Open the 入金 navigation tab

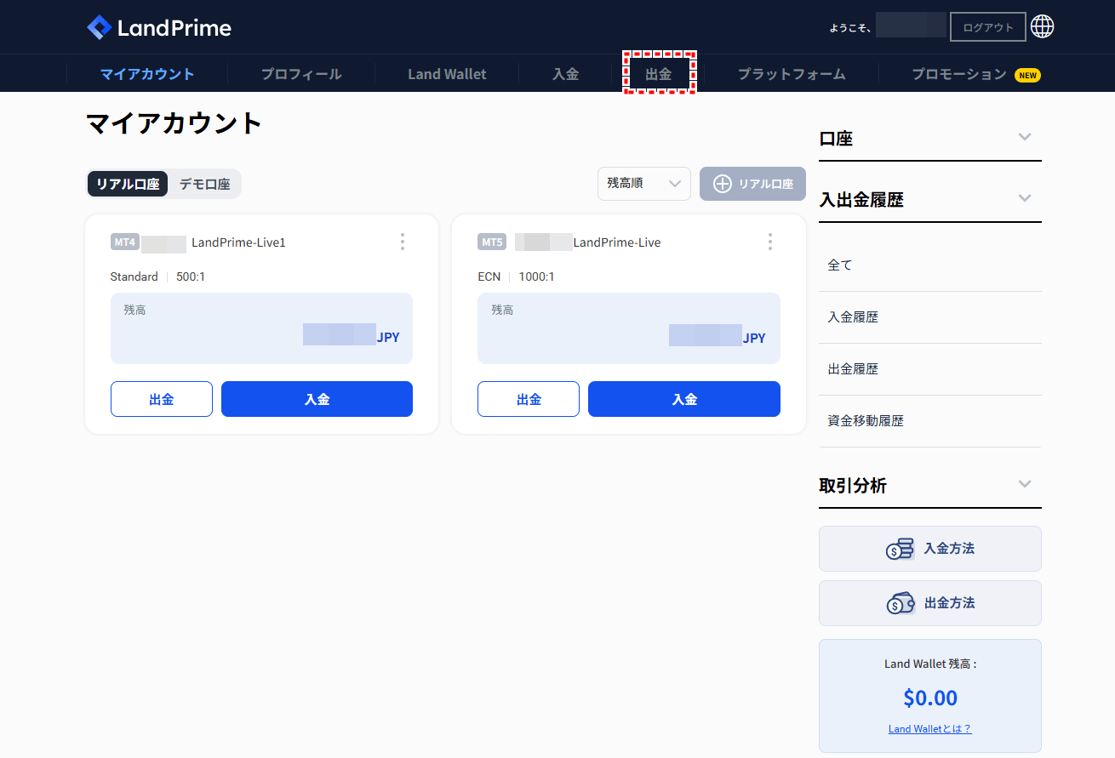coord(566,74)
